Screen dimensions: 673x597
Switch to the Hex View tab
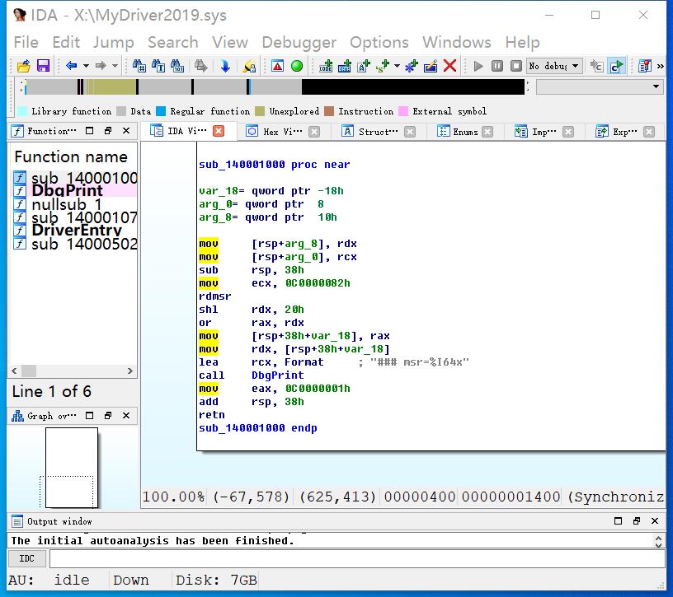[x=282, y=131]
